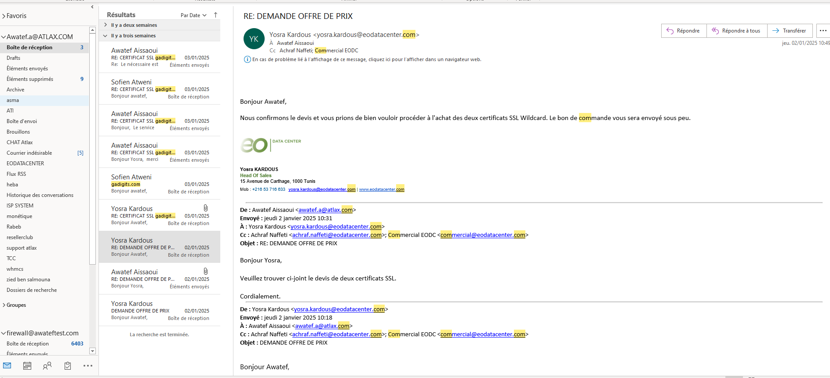Select the Éléments envoyés folder
830x378 pixels.
27,69
